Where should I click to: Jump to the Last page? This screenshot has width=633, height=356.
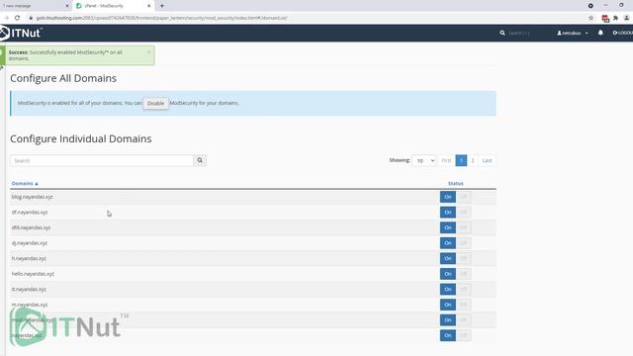[x=488, y=160]
